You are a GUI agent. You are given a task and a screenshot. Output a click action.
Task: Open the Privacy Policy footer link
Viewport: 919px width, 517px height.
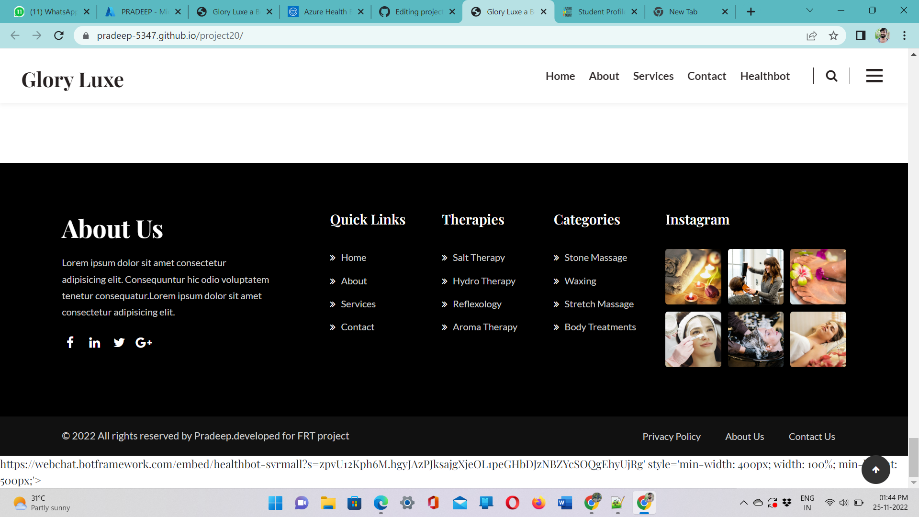pyautogui.click(x=671, y=437)
